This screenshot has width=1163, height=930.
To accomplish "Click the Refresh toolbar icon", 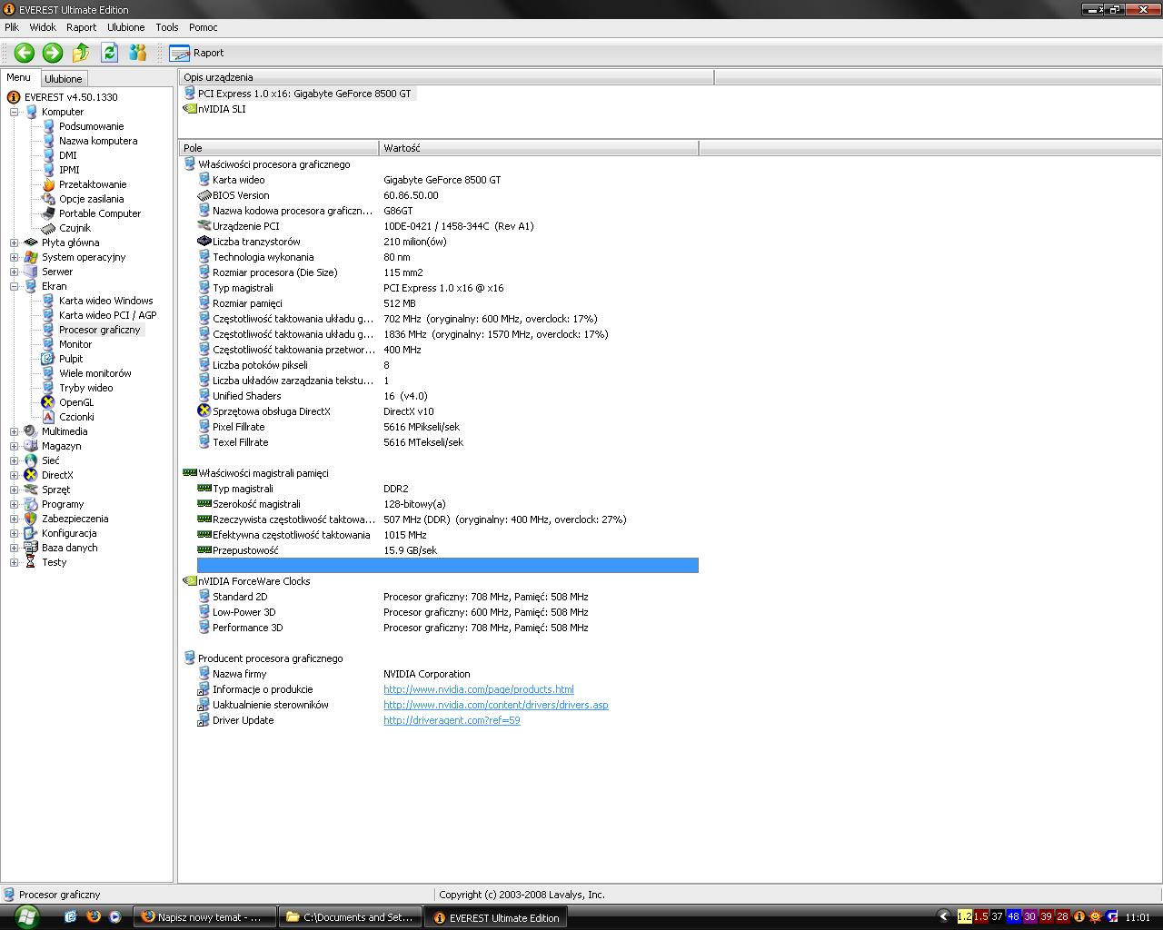I will pos(110,53).
